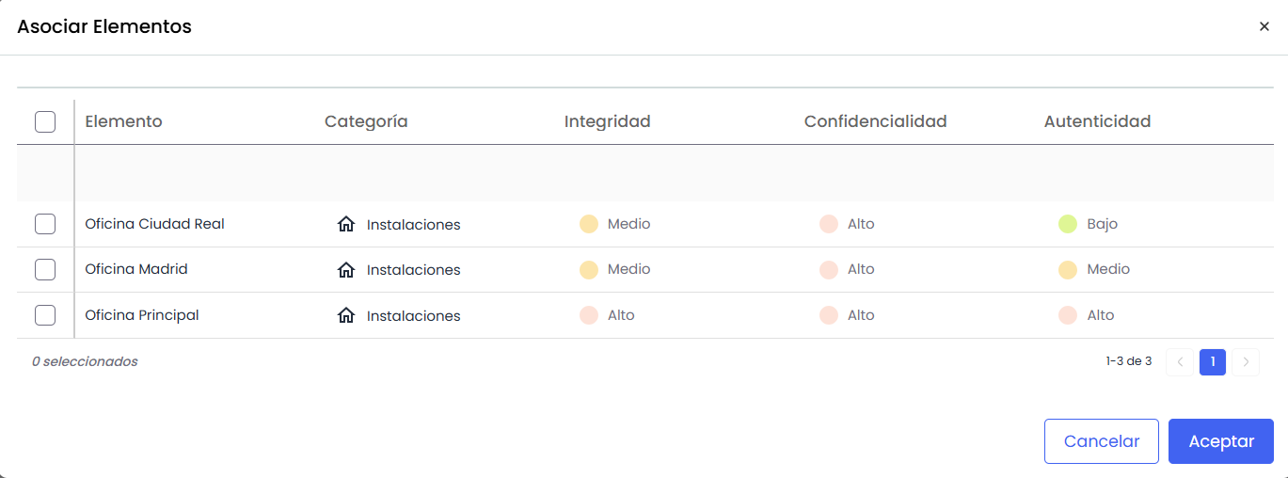Toggle the select-all header checkbox
Image resolution: width=1288 pixels, height=478 pixels.
(45, 121)
